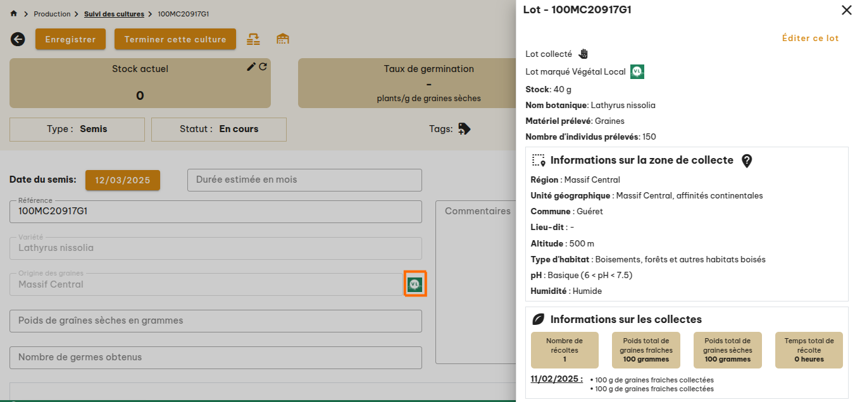Image resolution: width=855 pixels, height=402 pixels.
Task: Open the Type : Semis selector
Action: click(77, 129)
